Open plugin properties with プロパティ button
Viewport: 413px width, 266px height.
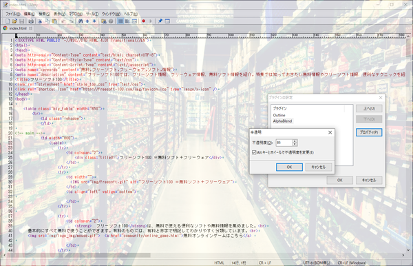[x=369, y=132]
